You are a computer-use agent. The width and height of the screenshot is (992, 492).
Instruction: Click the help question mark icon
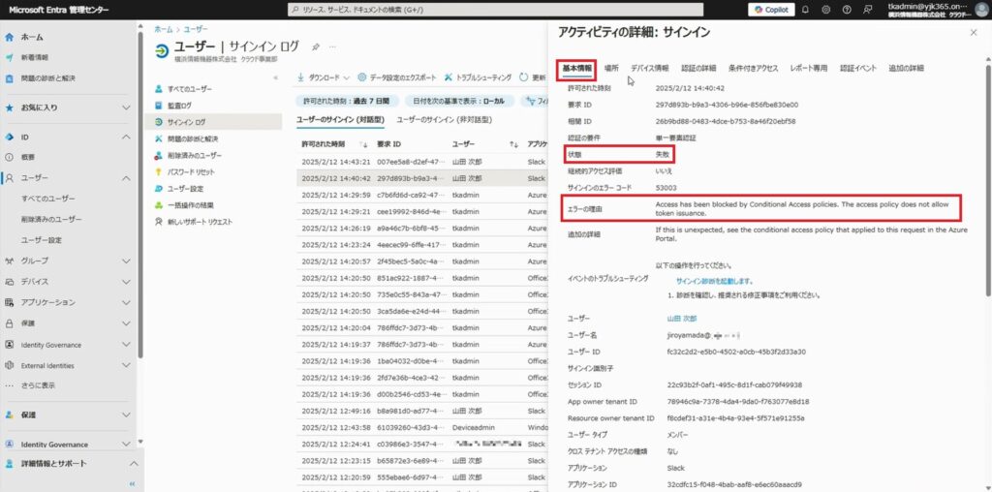point(848,9)
